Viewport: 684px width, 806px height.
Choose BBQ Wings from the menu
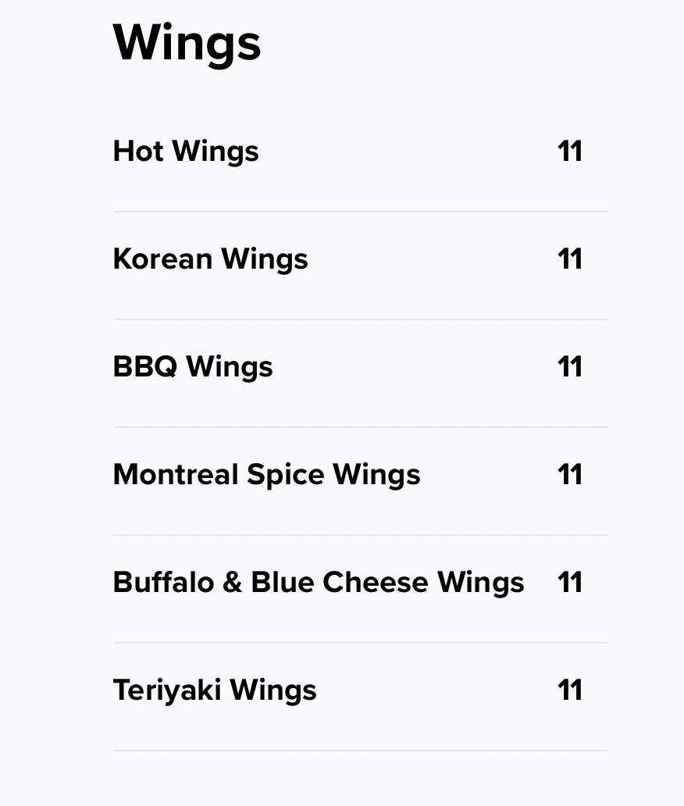(x=193, y=366)
